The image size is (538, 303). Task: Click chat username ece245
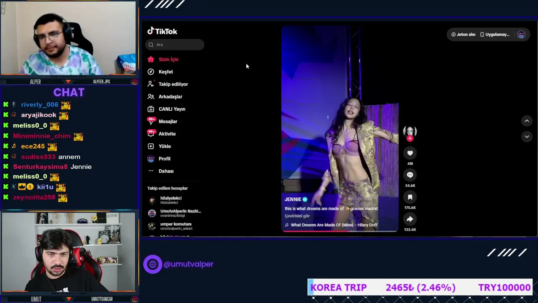coord(33,146)
